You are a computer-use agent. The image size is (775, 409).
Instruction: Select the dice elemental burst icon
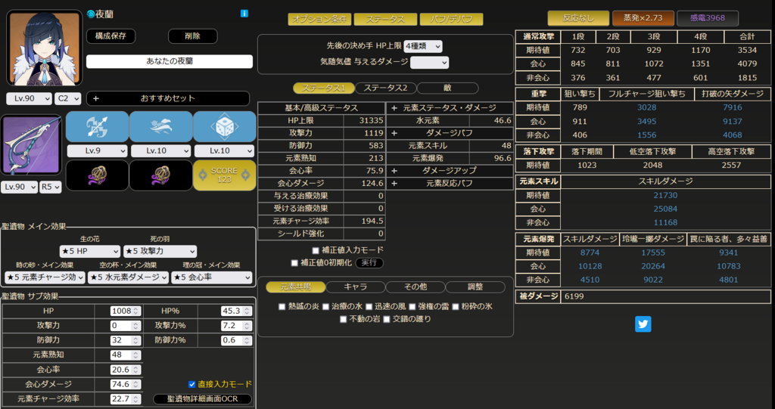pos(224,127)
